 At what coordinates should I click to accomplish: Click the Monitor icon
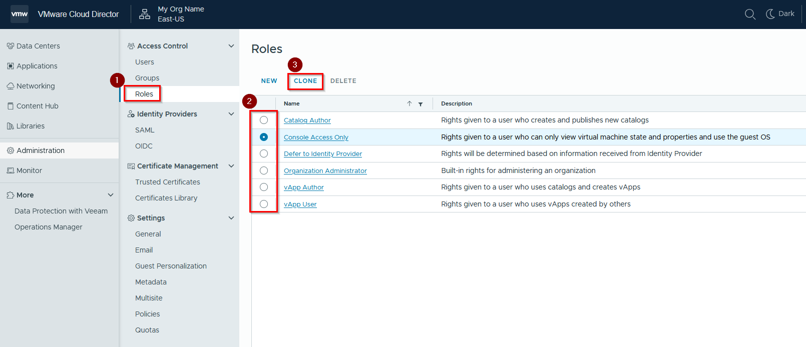tap(11, 170)
